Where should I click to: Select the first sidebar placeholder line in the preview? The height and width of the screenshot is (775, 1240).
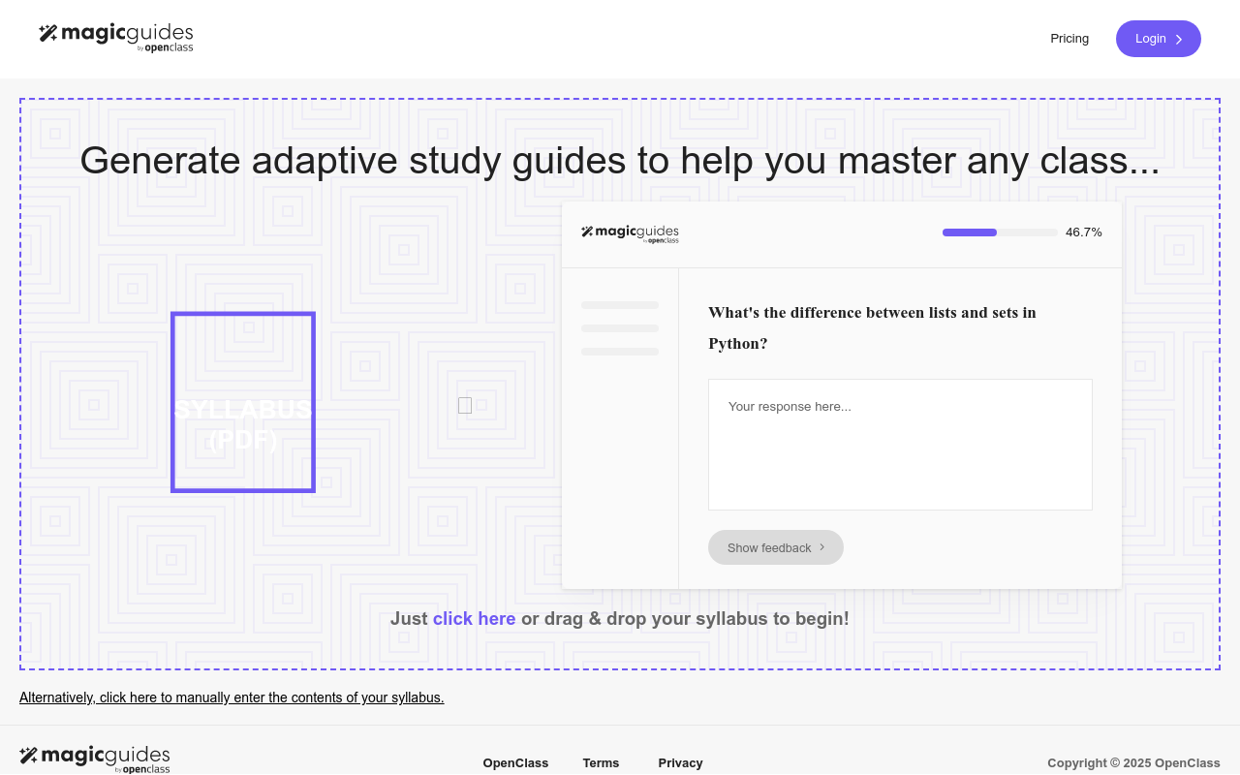point(620,305)
